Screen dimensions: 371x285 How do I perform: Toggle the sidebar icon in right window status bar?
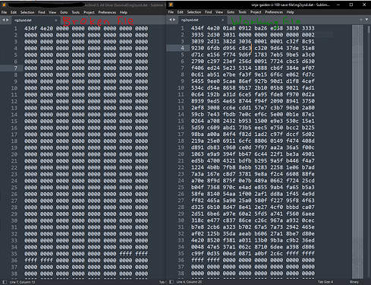click(x=171, y=282)
